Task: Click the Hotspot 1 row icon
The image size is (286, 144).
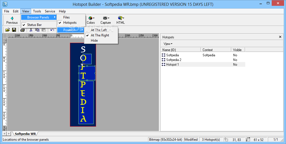Action: [x=164, y=65]
